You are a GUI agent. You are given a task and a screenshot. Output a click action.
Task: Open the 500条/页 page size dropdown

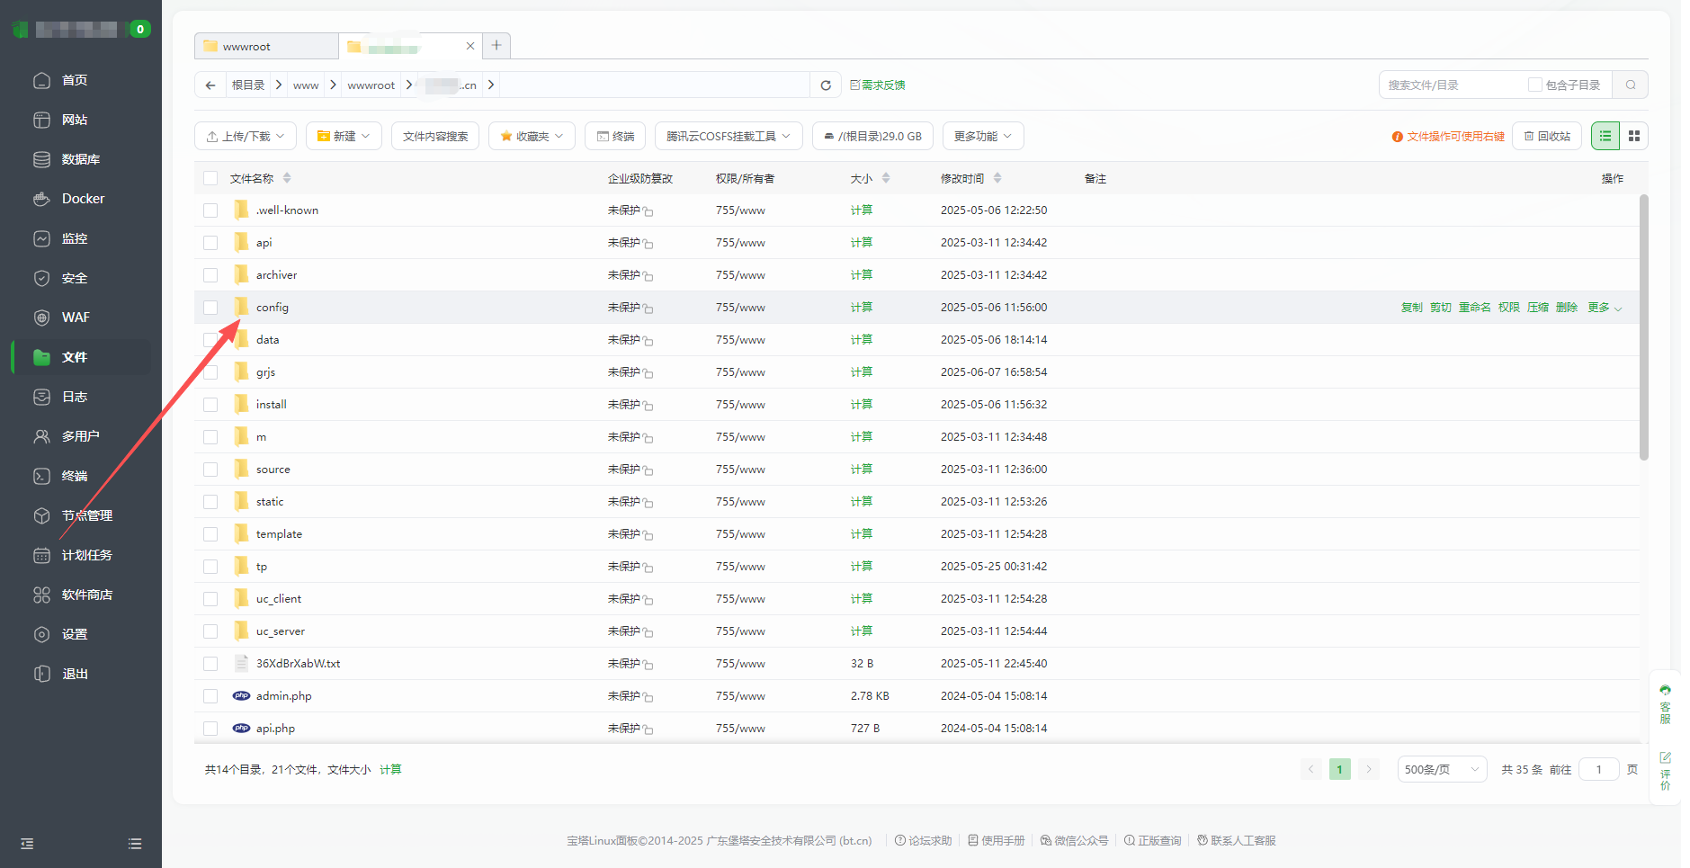(1441, 770)
